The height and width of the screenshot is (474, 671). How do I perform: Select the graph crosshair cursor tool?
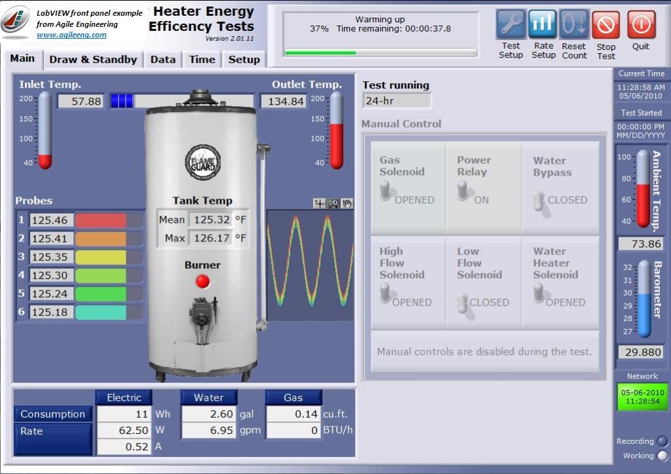[x=320, y=204]
